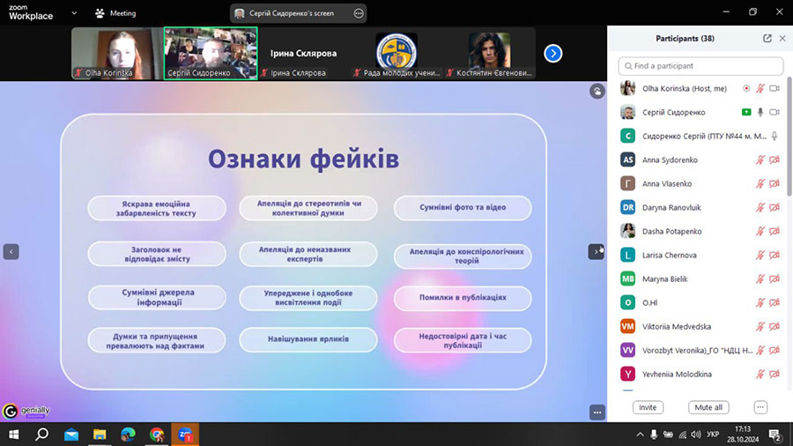This screenshot has width=793, height=446.
Task: Open Zoom from the Windows taskbar
Action: click(186, 435)
